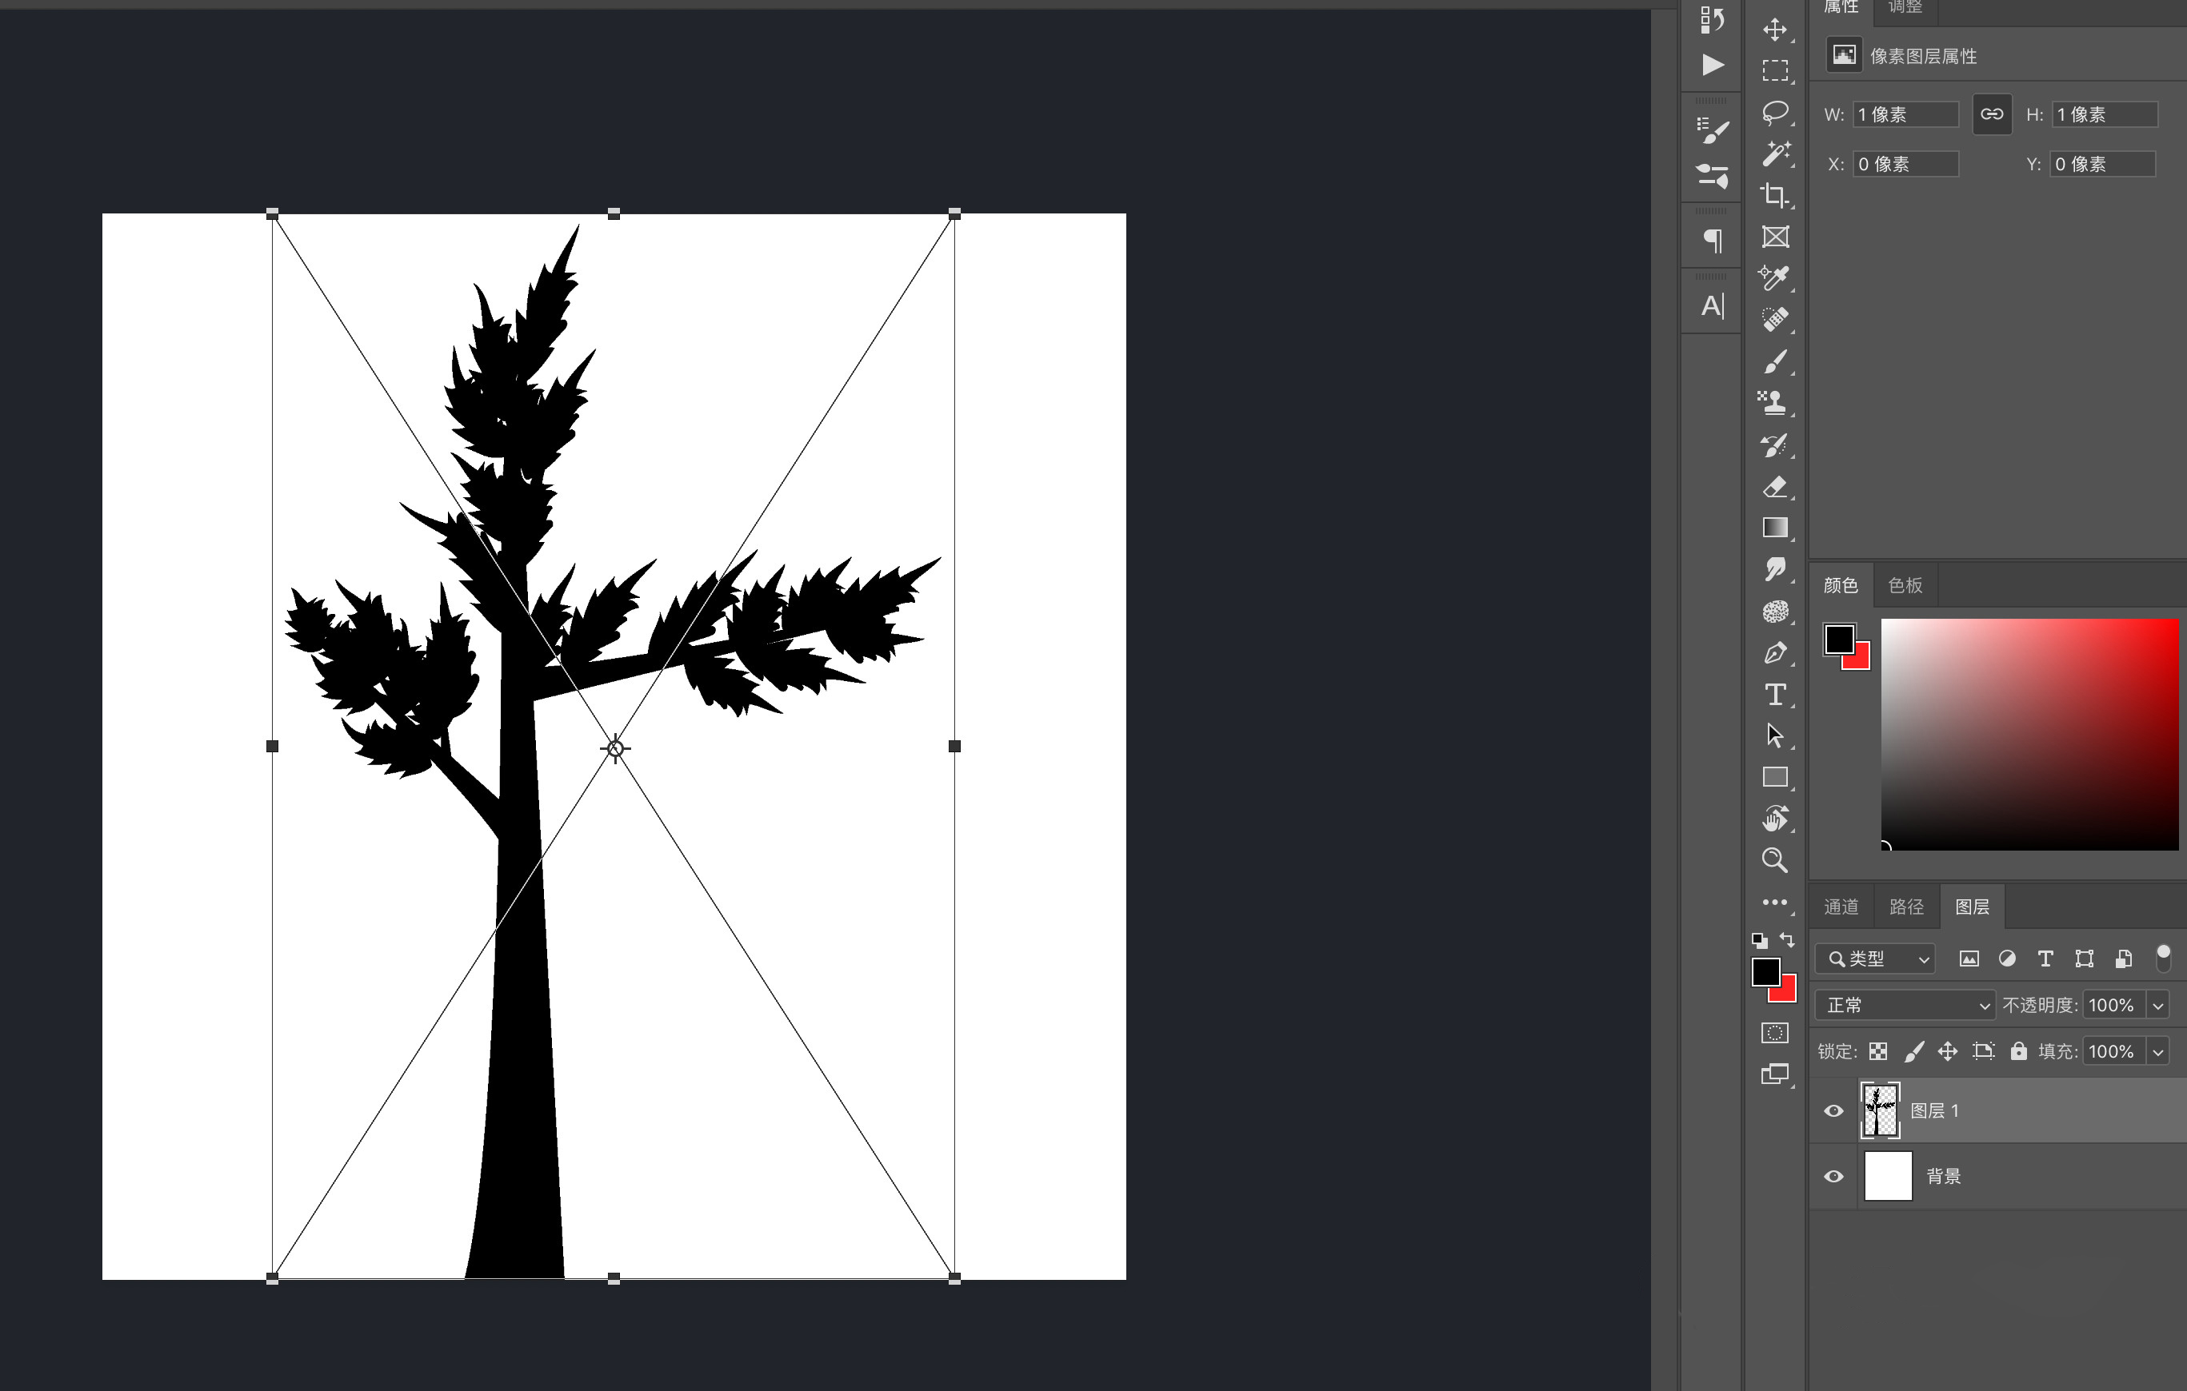Expand the 不透明度 opacity dropdown arrow
Viewport: 2187px width, 1391px height.
click(x=2158, y=1006)
